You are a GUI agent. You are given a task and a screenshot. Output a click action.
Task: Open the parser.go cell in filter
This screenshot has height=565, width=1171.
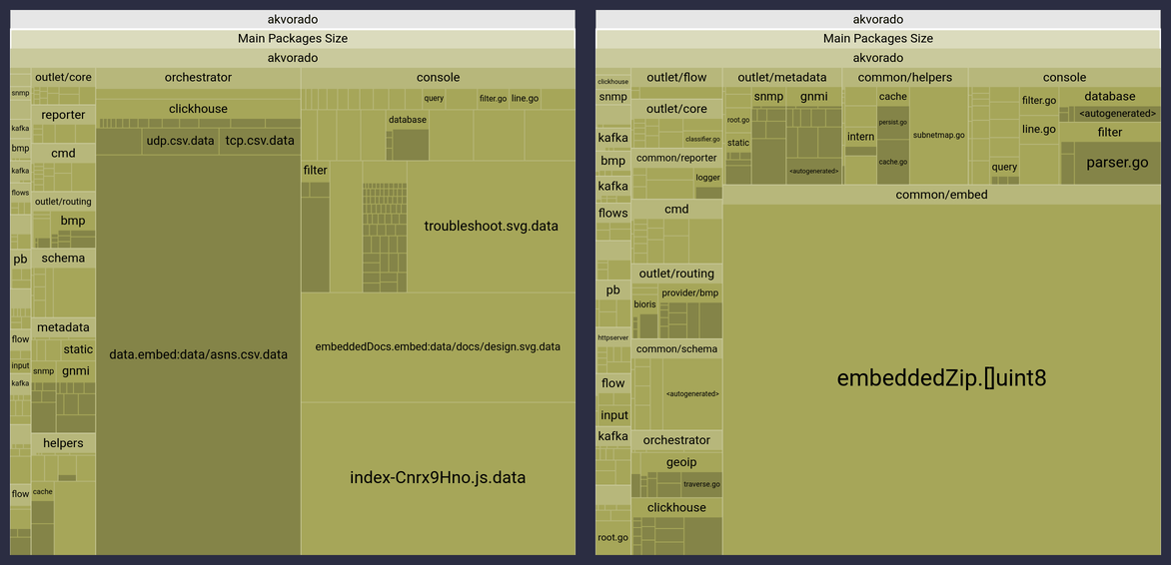point(1117,163)
